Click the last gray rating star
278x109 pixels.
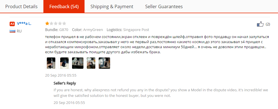click(x=64, y=23)
